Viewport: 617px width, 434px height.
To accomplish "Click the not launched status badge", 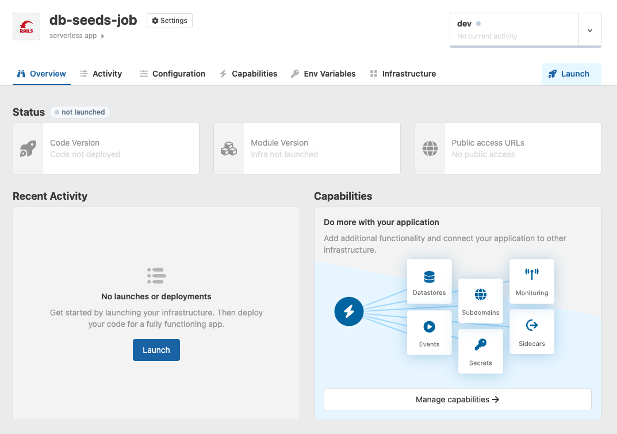I will tap(79, 112).
